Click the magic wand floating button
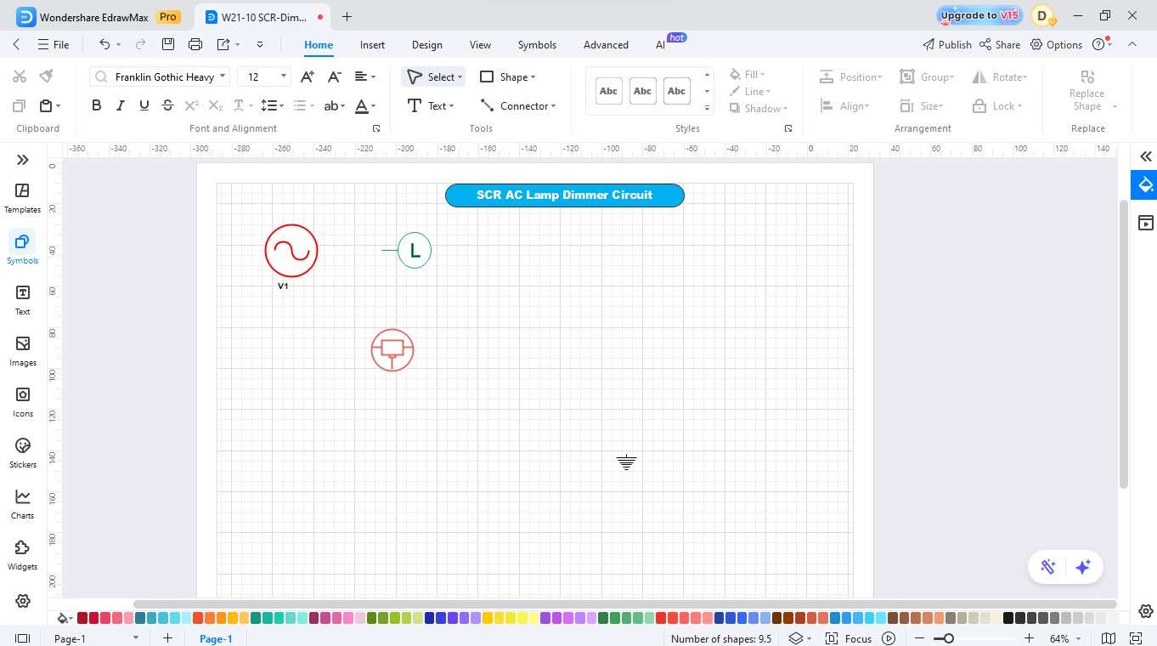The height and width of the screenshot is (646, 1157). point(1047,567)
